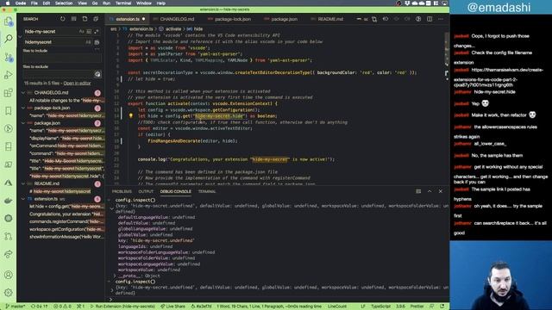Open the Search view magnifier icon
The image size is (552, 310).
(9, 39)
